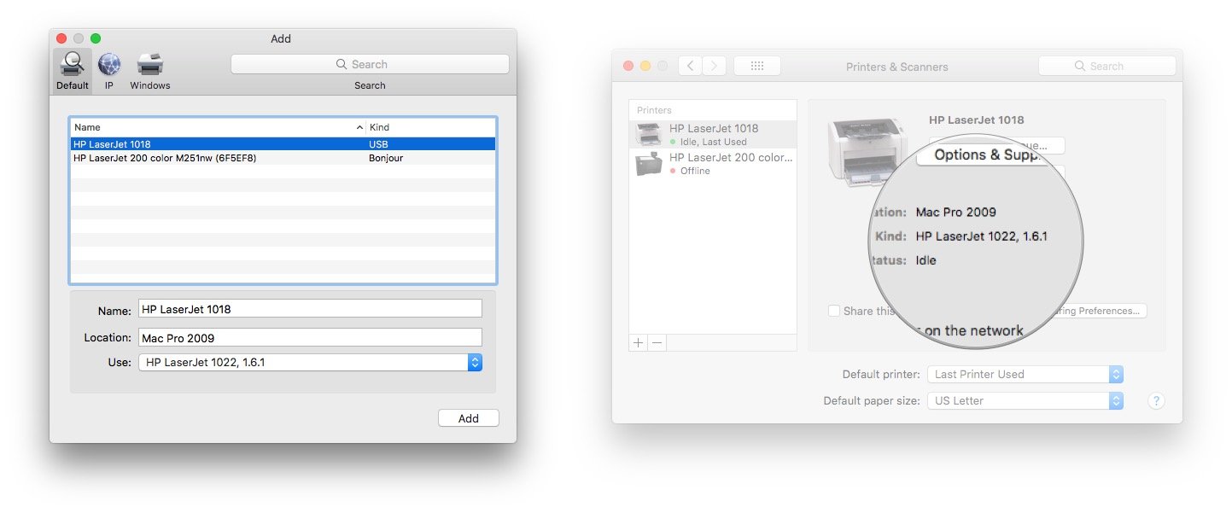Screen dimensions: 1232x513
Task: Switch to Windows printer icon tab
Action: (x=150, y=66)
